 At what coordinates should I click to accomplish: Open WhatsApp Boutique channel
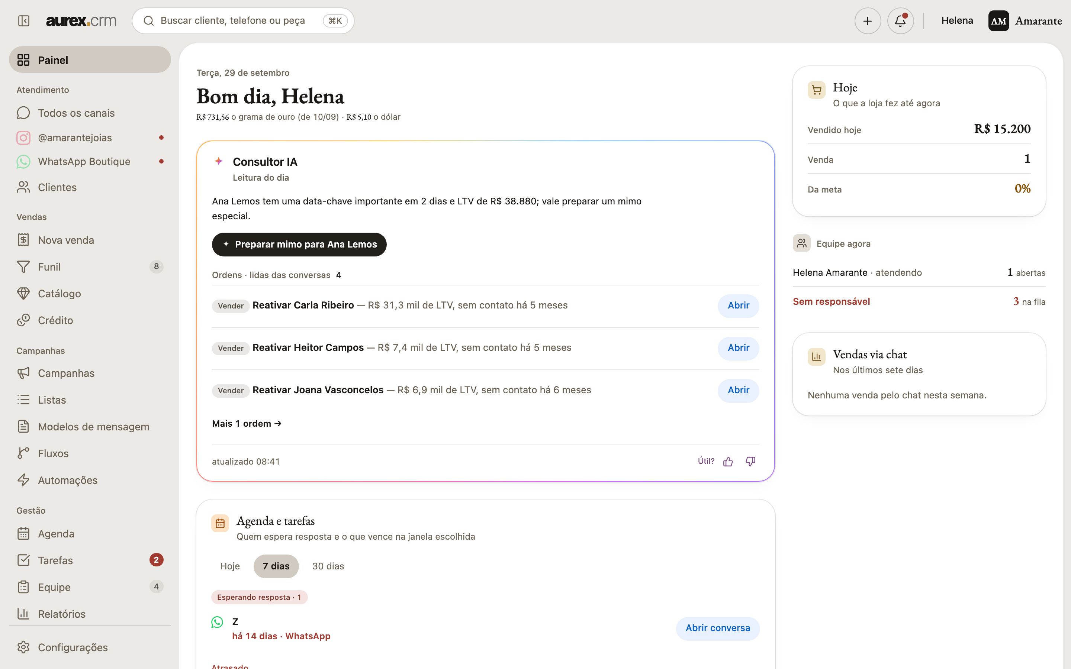(x=90, y=162)
